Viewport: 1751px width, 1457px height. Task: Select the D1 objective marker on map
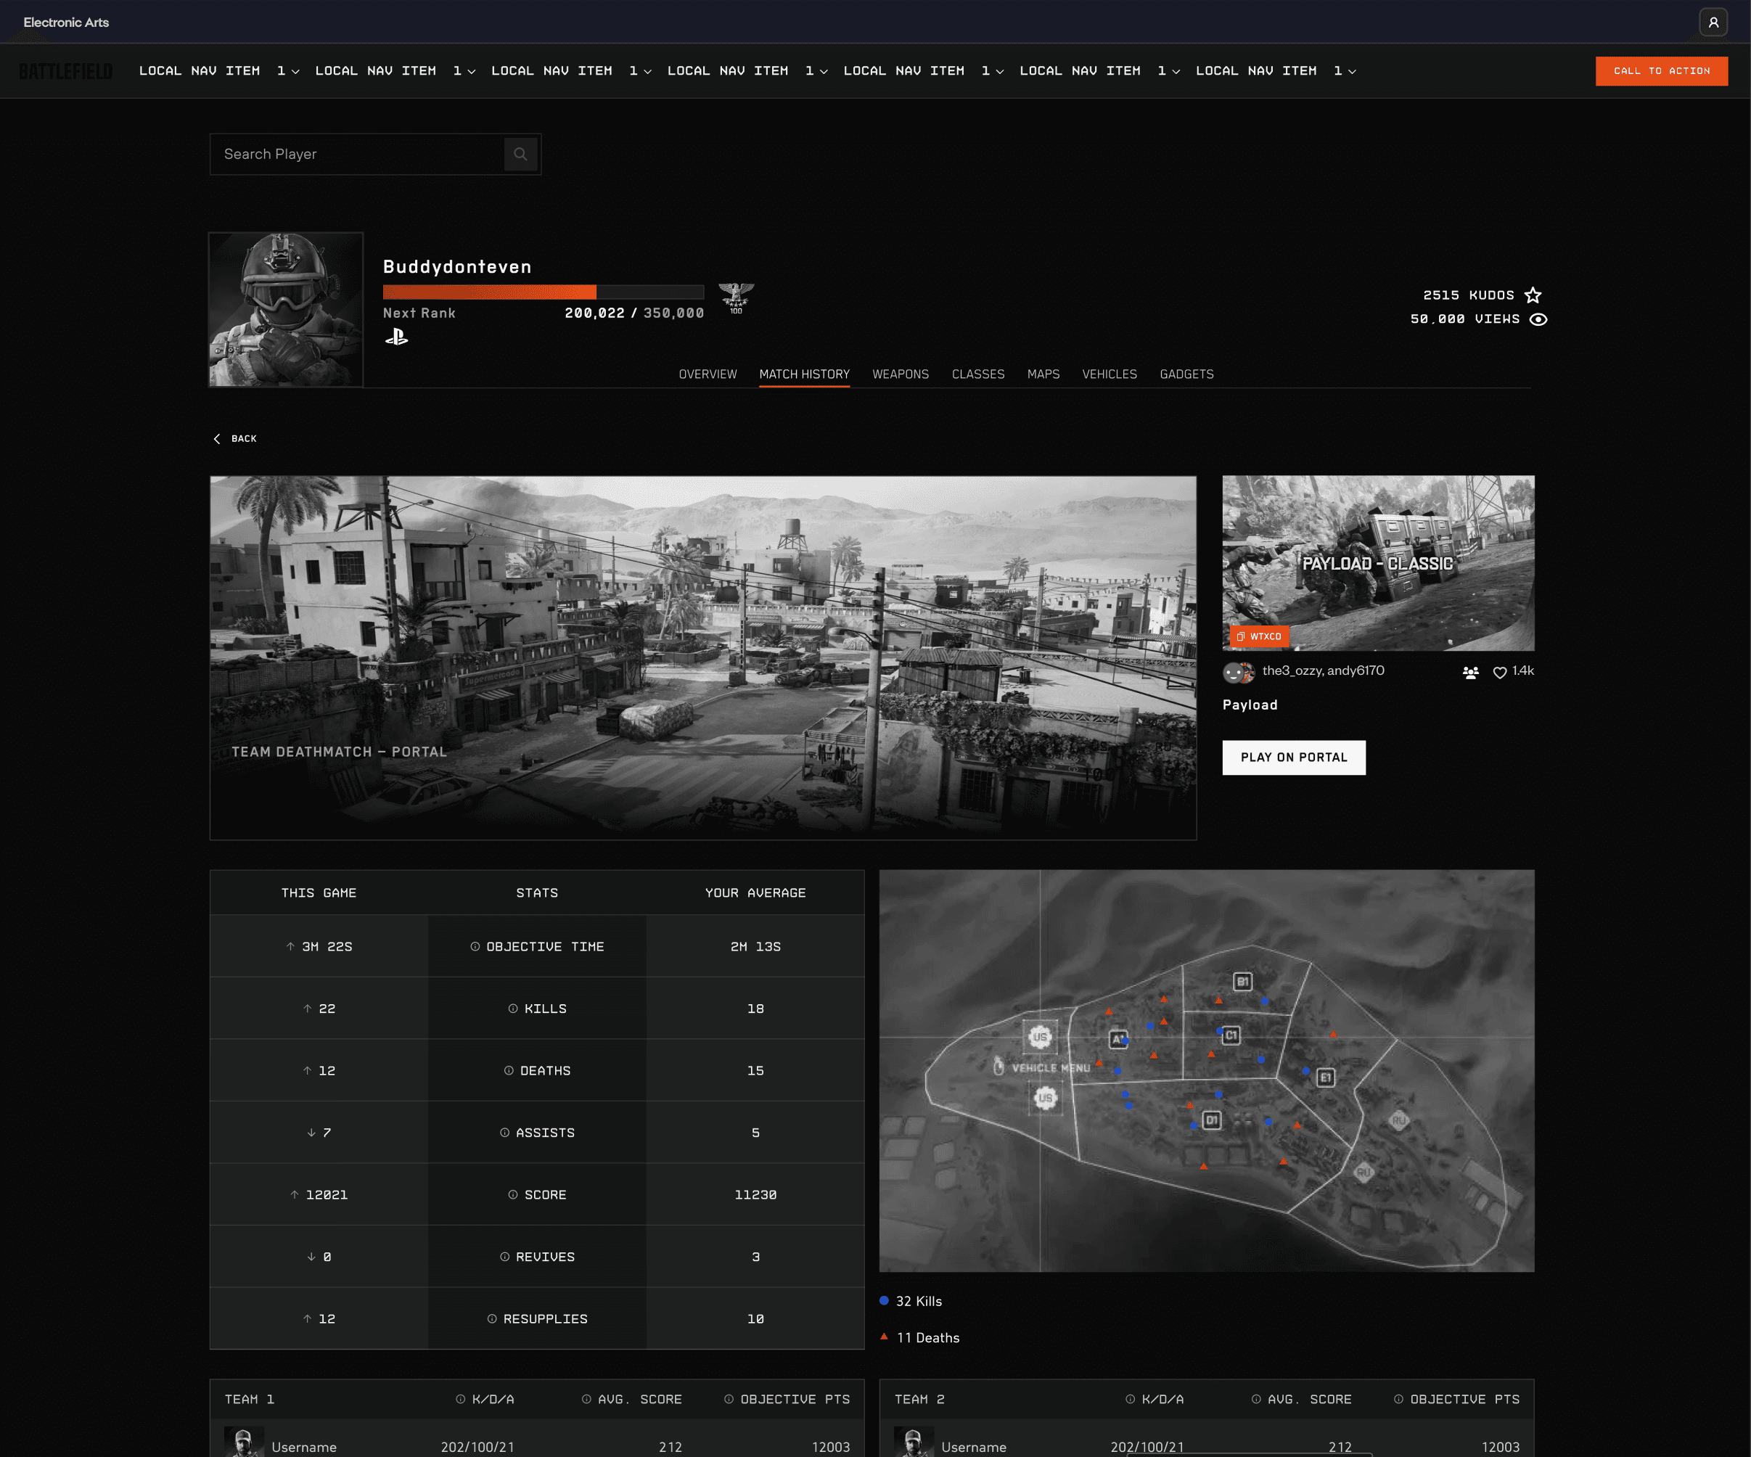tap(1212, 1120)
